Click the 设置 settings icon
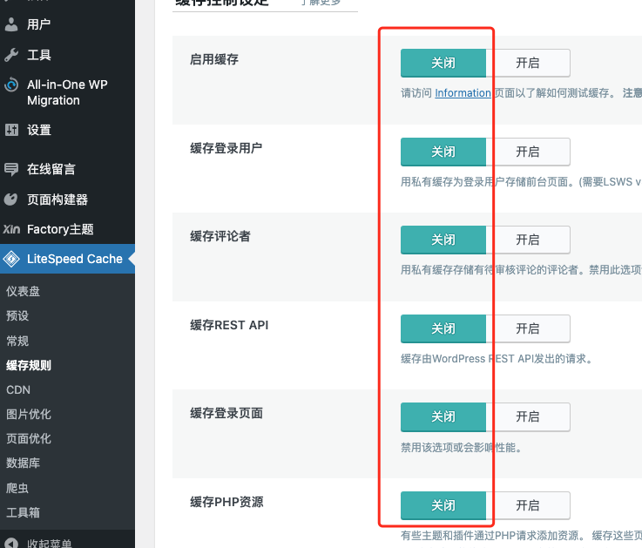The image size is (642, 548). point(11,130)
